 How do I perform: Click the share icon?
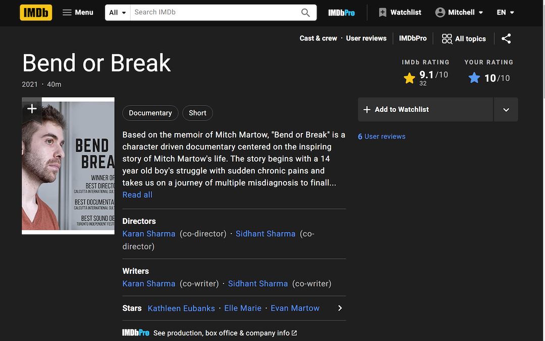506,38
